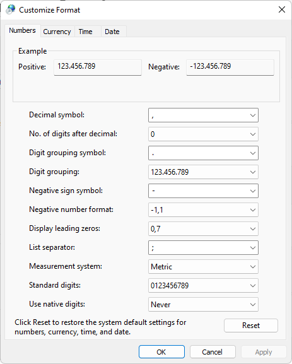Open the Standard digits dropdown
The width and height of the screenshot is (292, 364).
click(203, 286)
